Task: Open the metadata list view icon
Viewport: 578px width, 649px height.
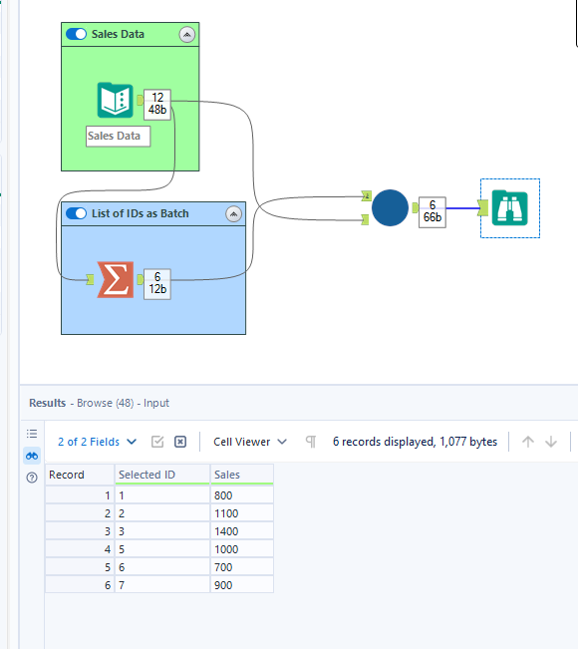Action: click(x=32, y=434)
